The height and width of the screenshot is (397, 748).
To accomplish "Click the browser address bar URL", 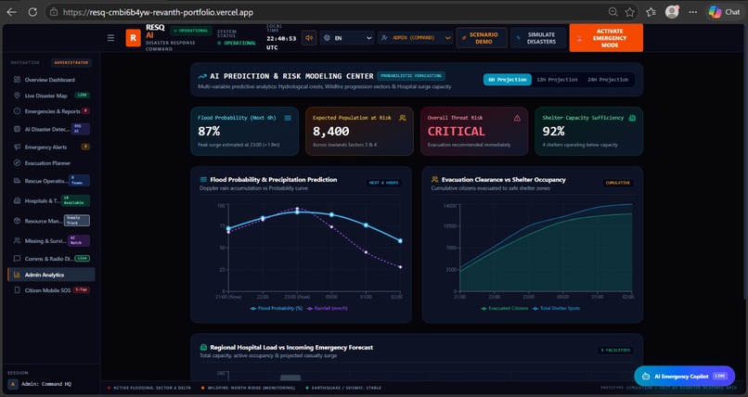I will (158, 12).
